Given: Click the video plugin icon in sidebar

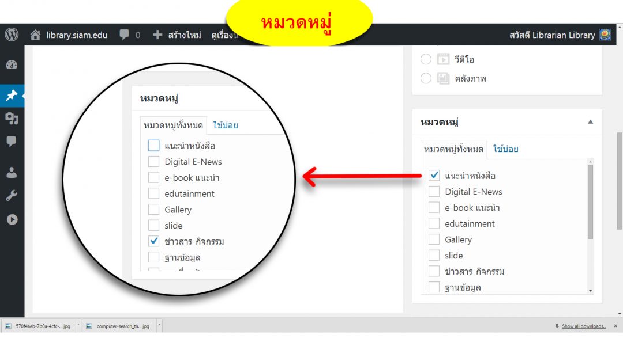Looking at the screenshot, I should coord(12,219).
